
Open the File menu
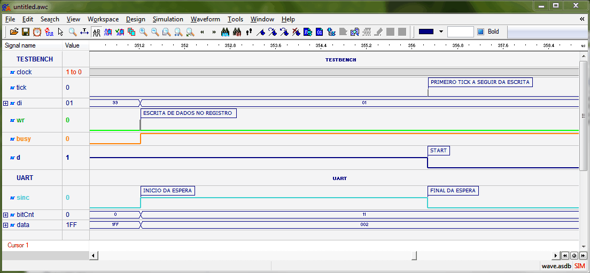click(10, 19)
